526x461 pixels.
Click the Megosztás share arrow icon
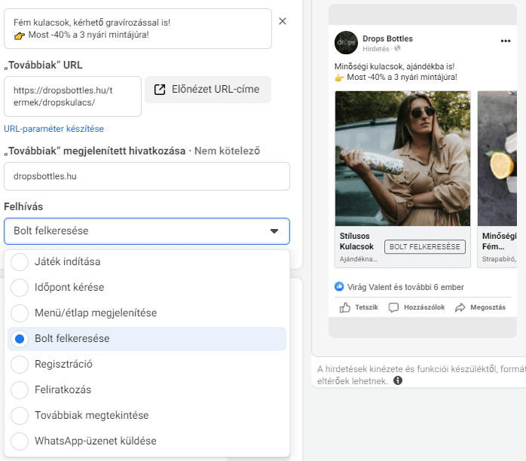pyautogui.click(x=460, y=307)
